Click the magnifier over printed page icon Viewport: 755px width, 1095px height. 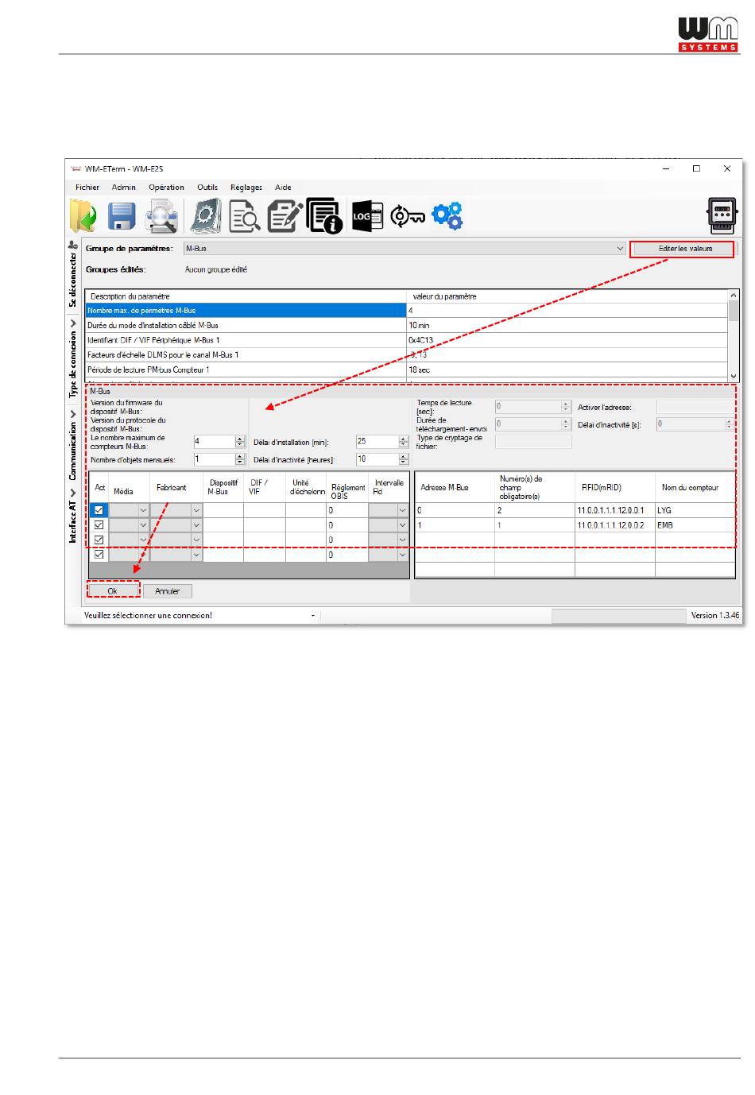(x=162, y=216)
